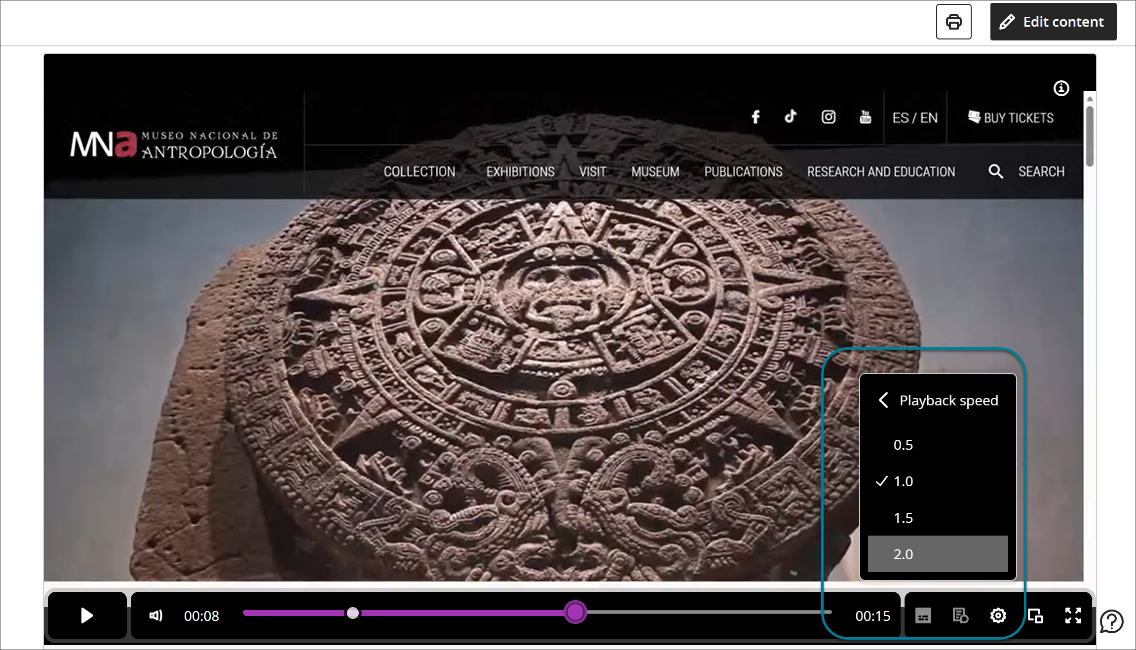This screenshot has width=1136, height=650.
Task: Click the Edit content button
Action: (x=1053, y=22)
